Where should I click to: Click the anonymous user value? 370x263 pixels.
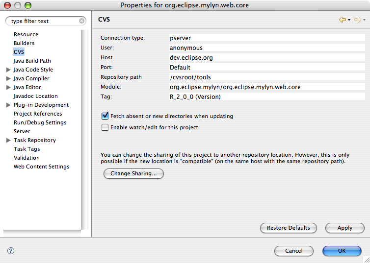[x=267, y=48]
